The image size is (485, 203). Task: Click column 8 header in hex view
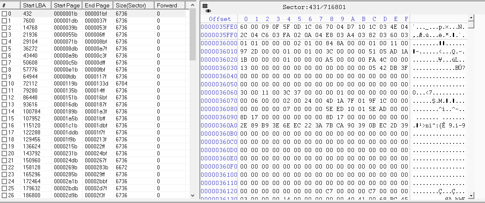tap(331, 19)
